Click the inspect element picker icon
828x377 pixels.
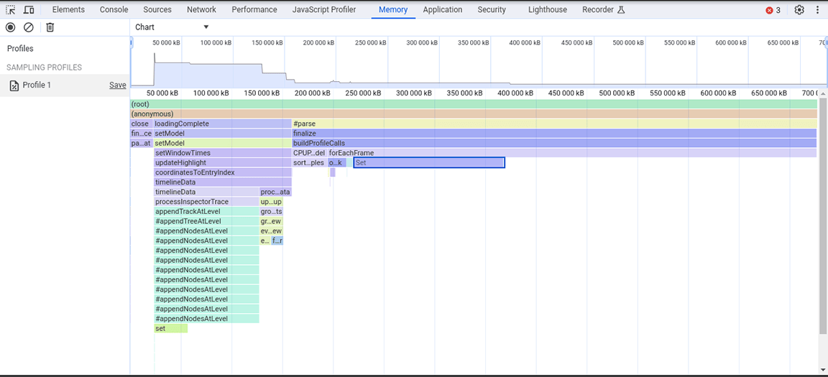coord(11,10)
